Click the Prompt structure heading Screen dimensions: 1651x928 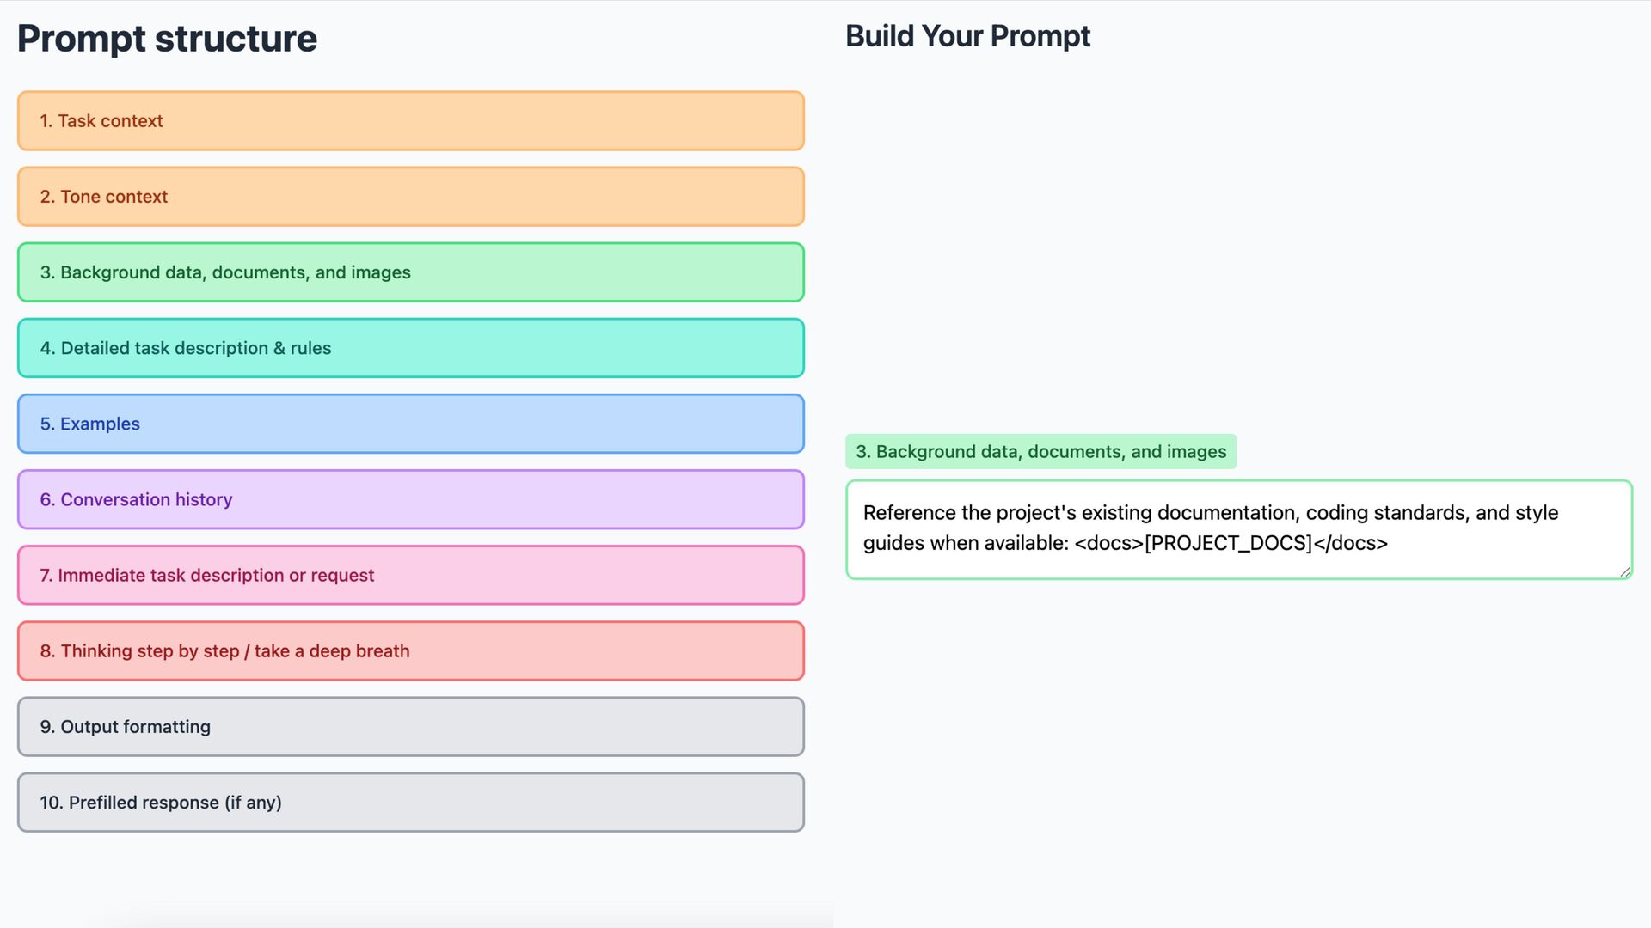pos(167,39)
